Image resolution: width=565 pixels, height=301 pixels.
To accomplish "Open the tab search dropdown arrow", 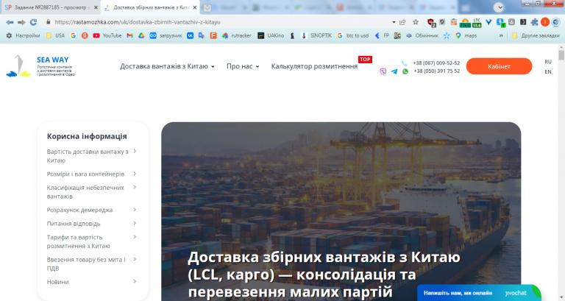I will (499, 7).
